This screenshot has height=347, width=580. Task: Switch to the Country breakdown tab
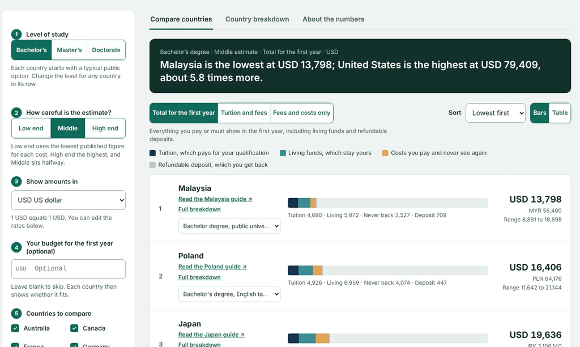pos(257,19)
